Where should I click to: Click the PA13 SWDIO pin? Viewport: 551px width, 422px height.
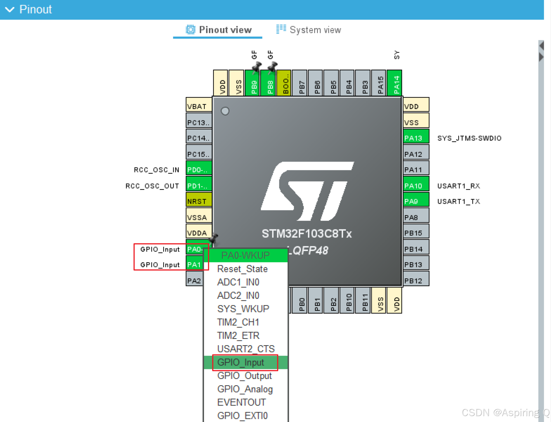[416, 136]
